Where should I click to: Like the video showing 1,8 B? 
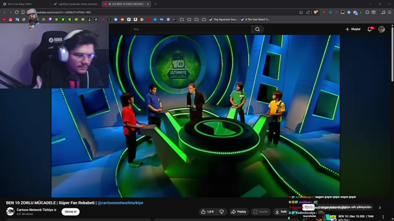(207, 211)
